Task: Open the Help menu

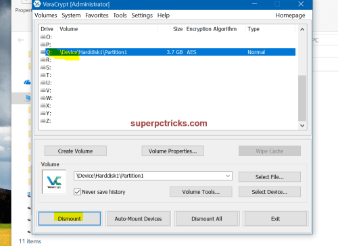Action: click(x=164, y=16)
